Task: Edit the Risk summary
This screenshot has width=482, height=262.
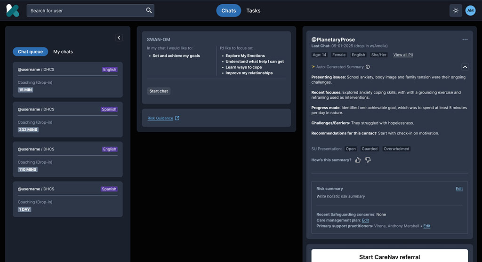Action: (459, 189)
